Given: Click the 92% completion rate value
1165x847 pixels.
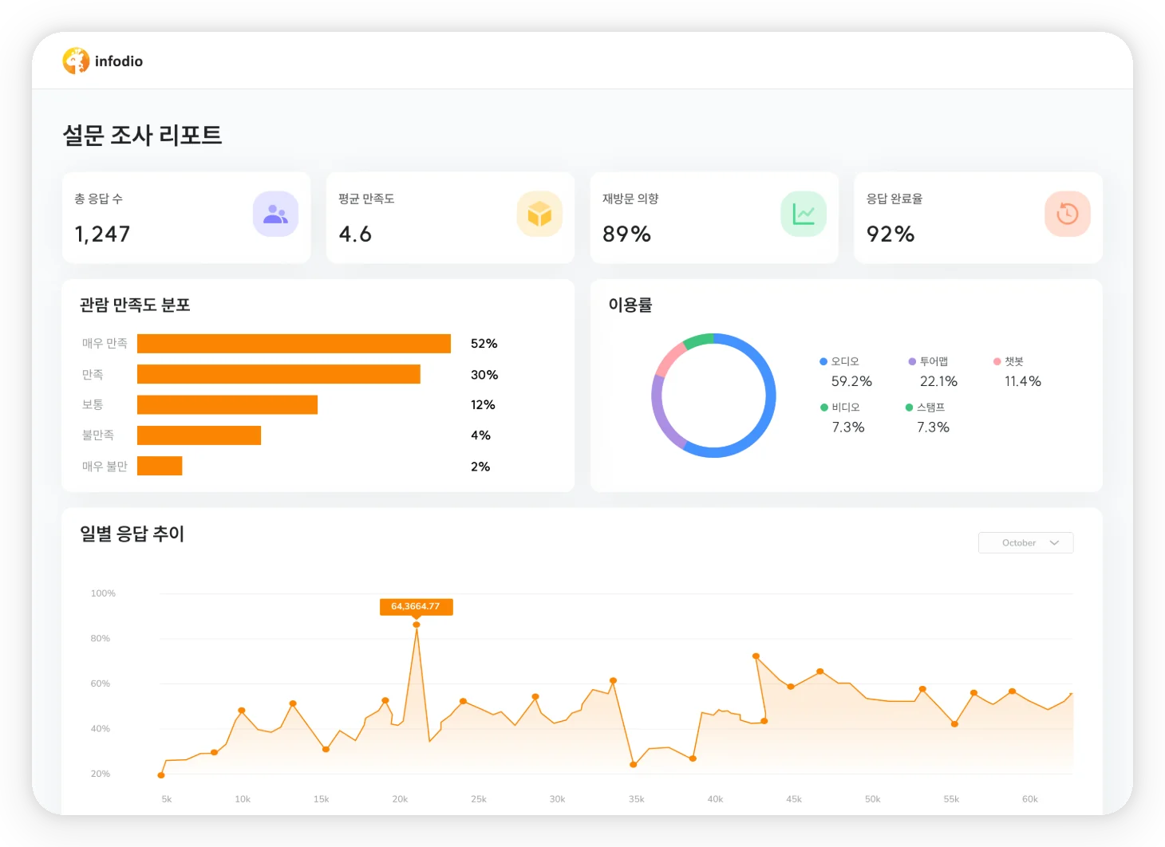Looking at the screenshot, I should (891, 234).
